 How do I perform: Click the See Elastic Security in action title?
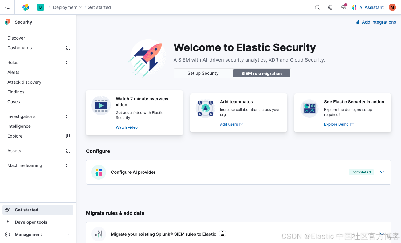coord(354,102)
